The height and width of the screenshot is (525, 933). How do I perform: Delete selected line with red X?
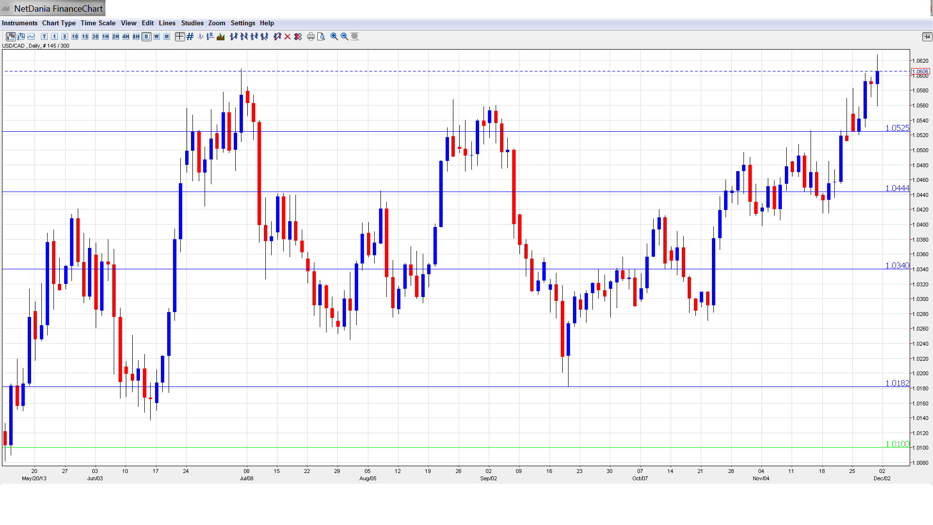[288, 36]
